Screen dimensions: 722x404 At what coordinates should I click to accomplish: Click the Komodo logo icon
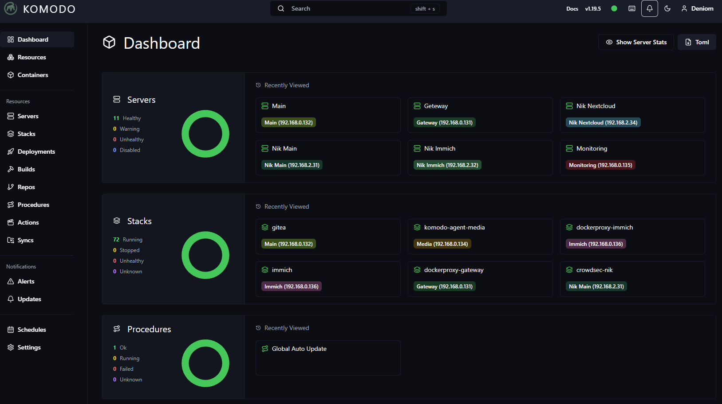point(11,8)
